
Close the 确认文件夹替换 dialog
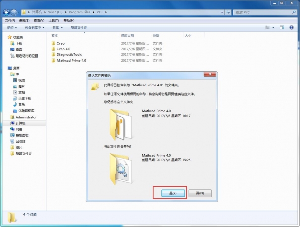[x=210, y=74]
